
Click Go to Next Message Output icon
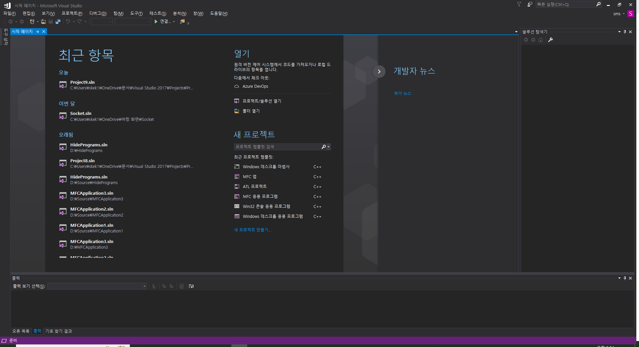point(171,286)
